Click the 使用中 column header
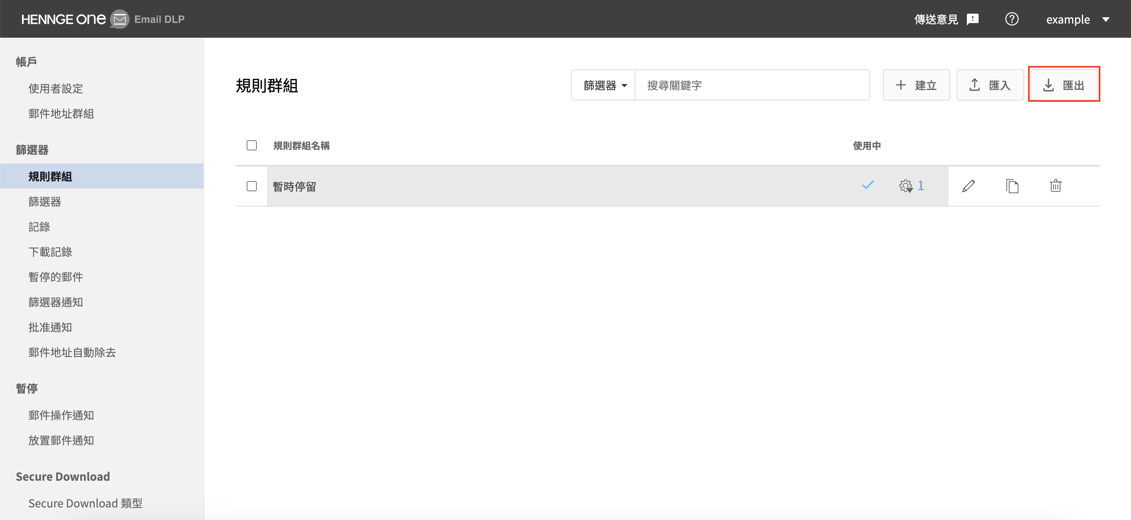 [x=867, y=146]
